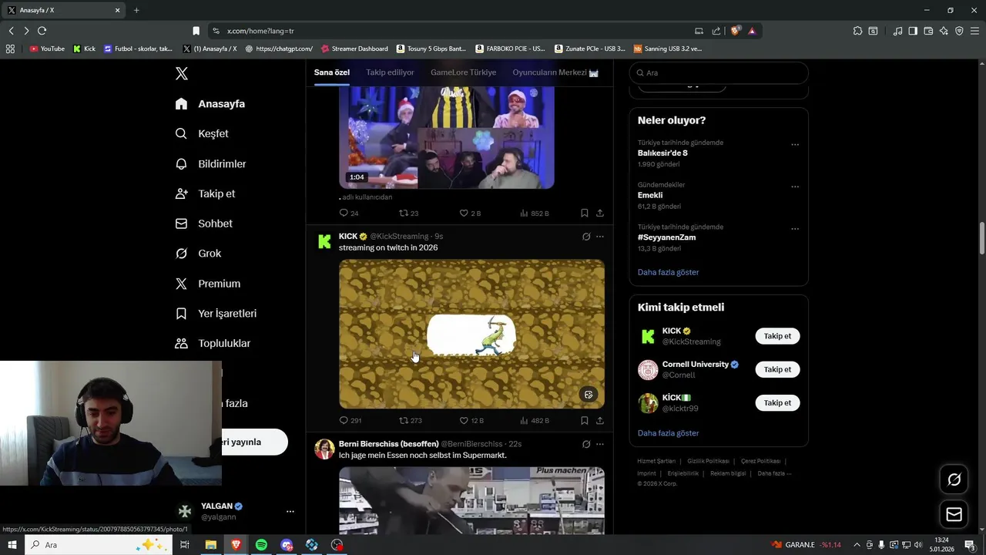
Task: Open Berni Bierschiss profile name
Action: click(388, 444)
